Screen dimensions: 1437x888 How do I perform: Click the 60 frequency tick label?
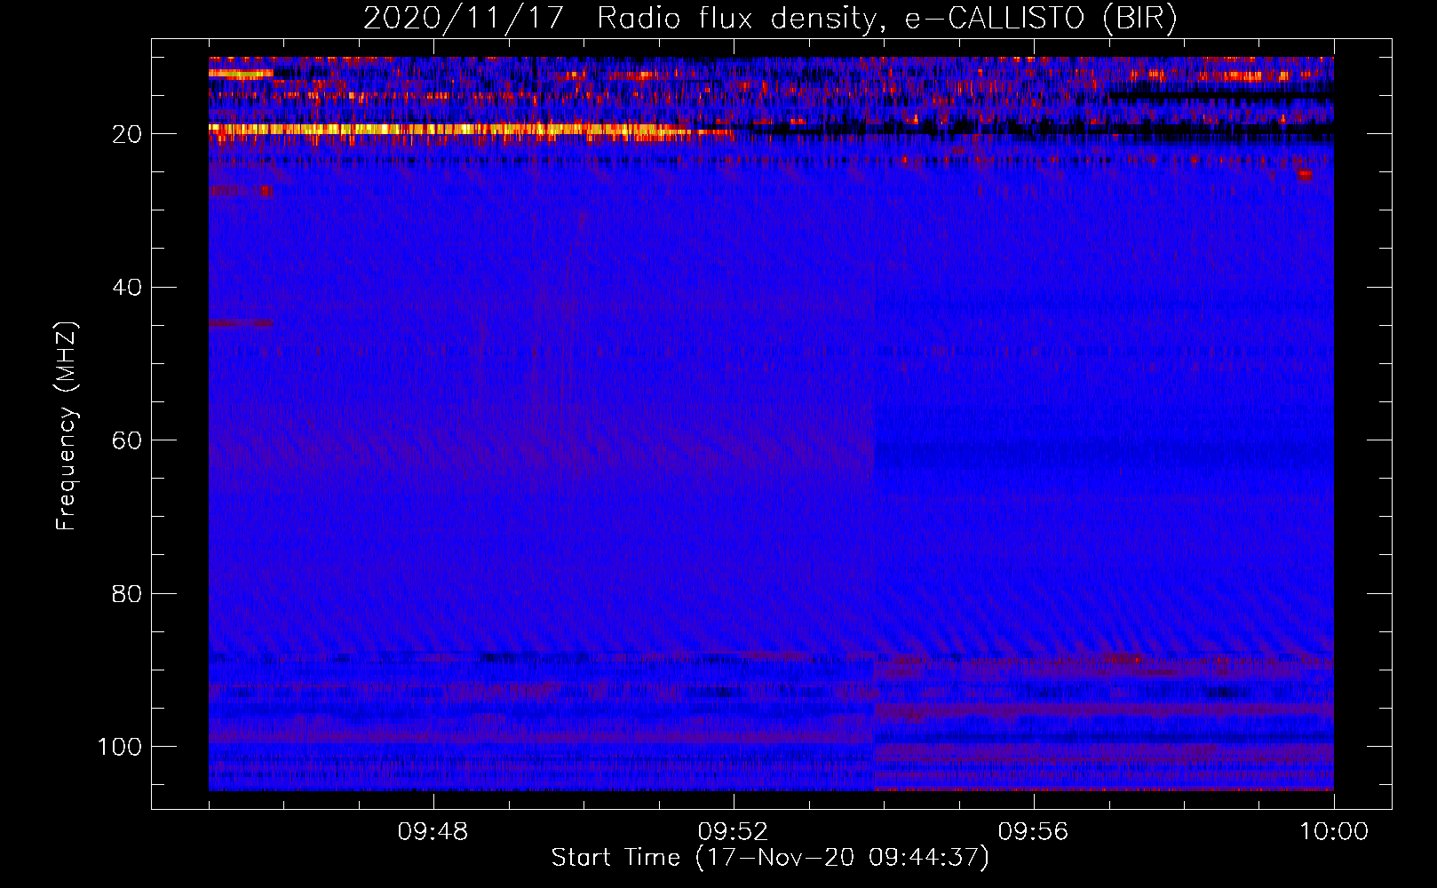127,440
